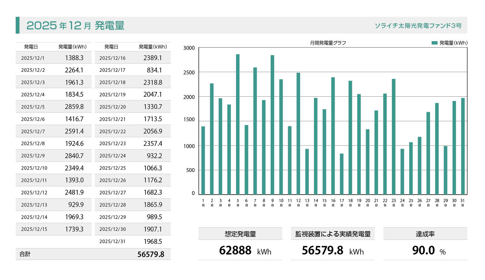Image resolution: width=485 pixels, height=280 pixels.
Task: Click the shortest bar for day 17
Action: pyautogui.click(x=342, y=174)
